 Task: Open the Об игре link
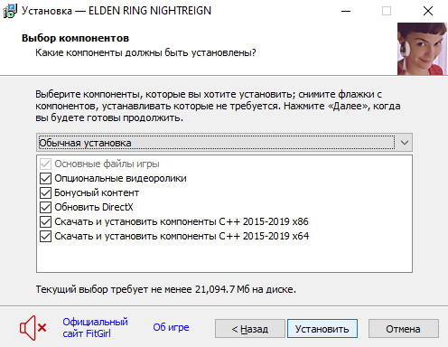pyautogui.click(x=171, y=327)
